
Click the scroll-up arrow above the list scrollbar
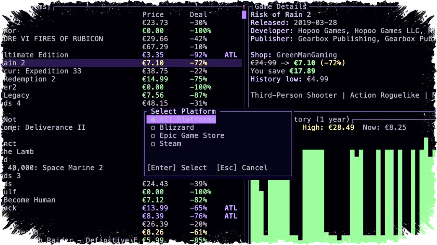click(x=244, y=7)
